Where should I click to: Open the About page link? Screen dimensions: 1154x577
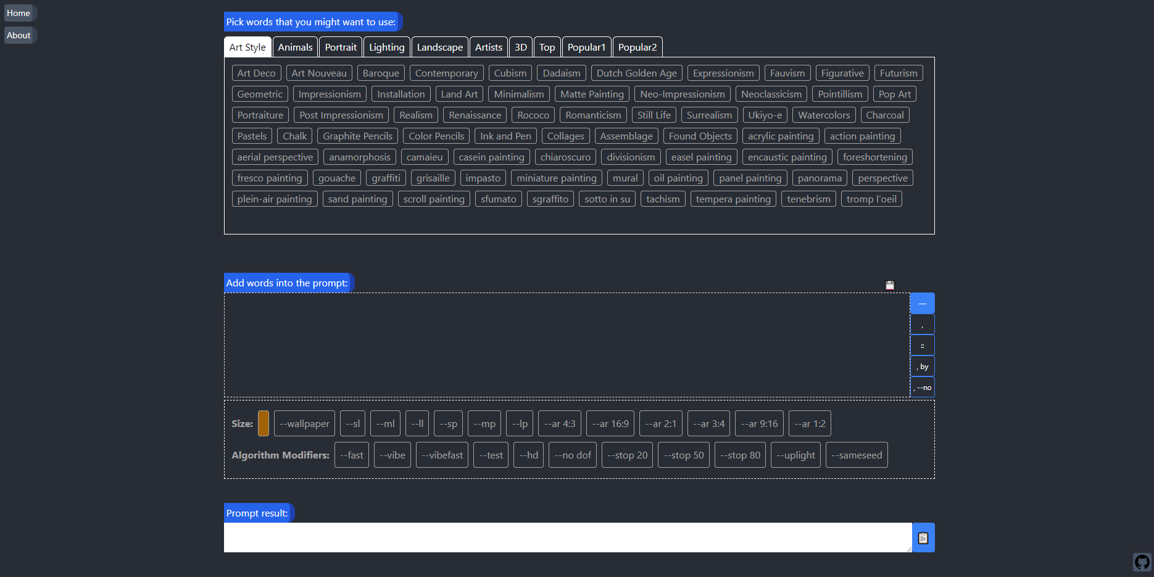click(19, 35)
